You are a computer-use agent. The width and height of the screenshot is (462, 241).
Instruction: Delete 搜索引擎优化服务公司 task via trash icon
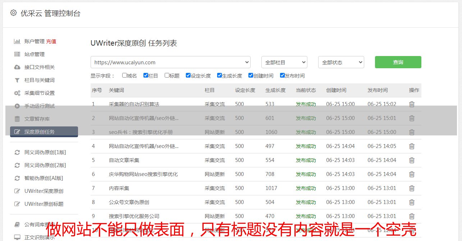click(412, 216)
